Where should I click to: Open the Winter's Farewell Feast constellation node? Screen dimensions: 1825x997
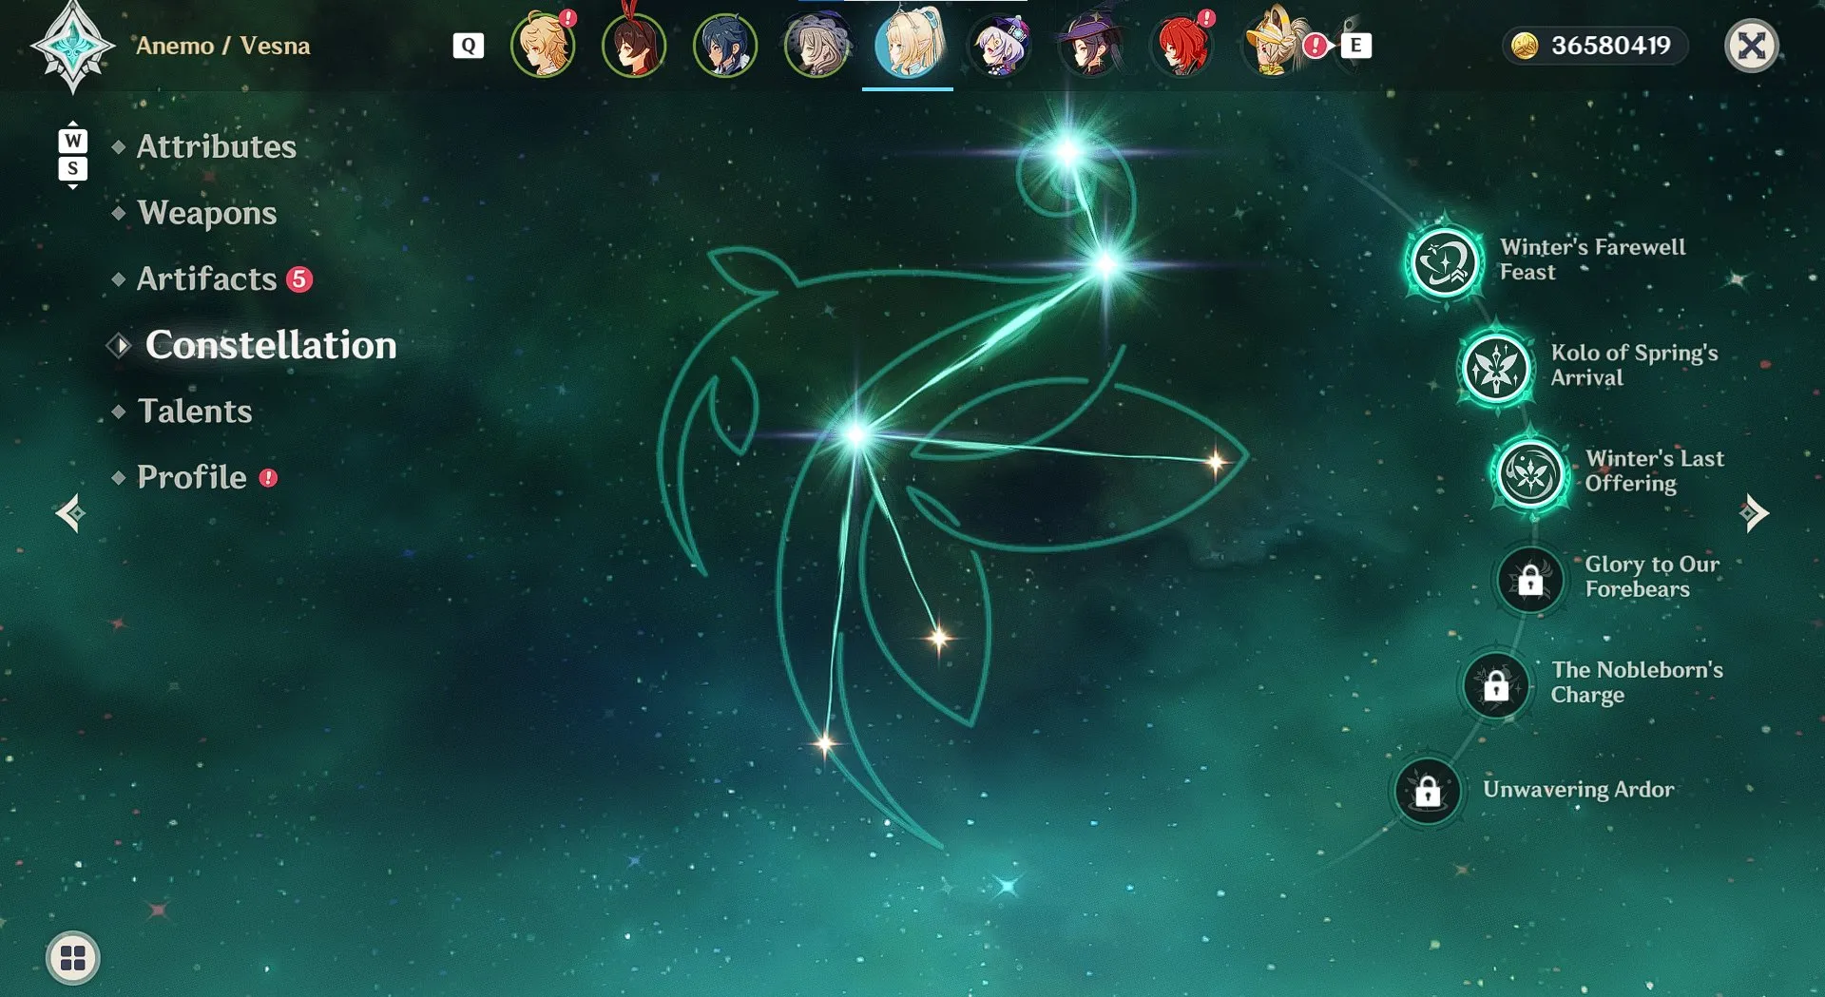tap(1444, 261)
